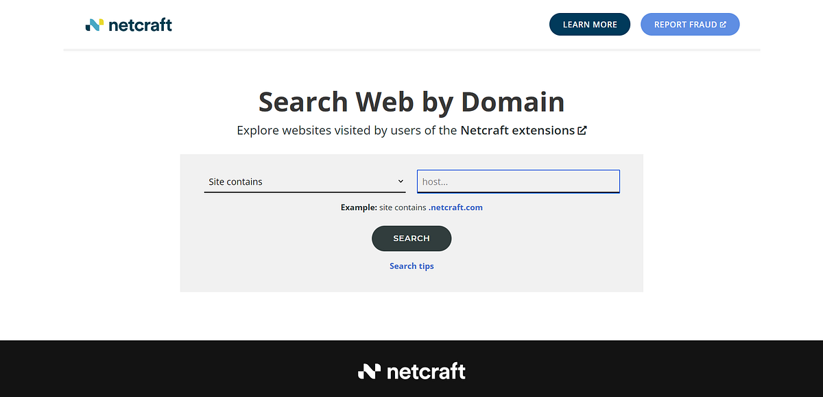Screen dimensions: 823x397
Task: Click the example text "site contains"
Action: point(401,207)
